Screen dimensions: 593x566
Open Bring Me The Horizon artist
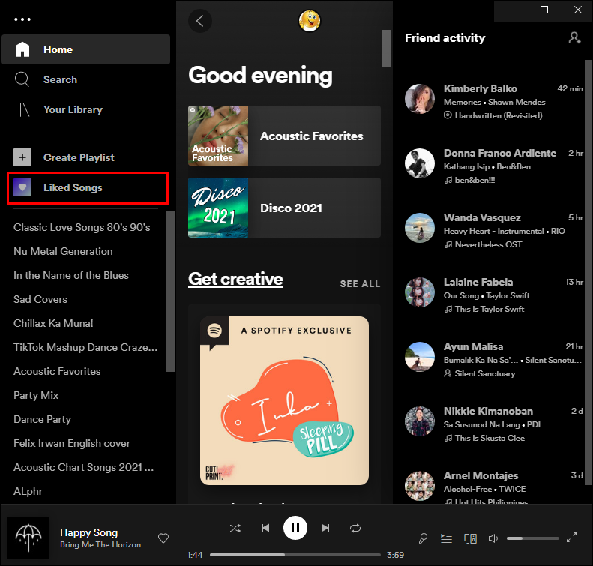(100, 544)
